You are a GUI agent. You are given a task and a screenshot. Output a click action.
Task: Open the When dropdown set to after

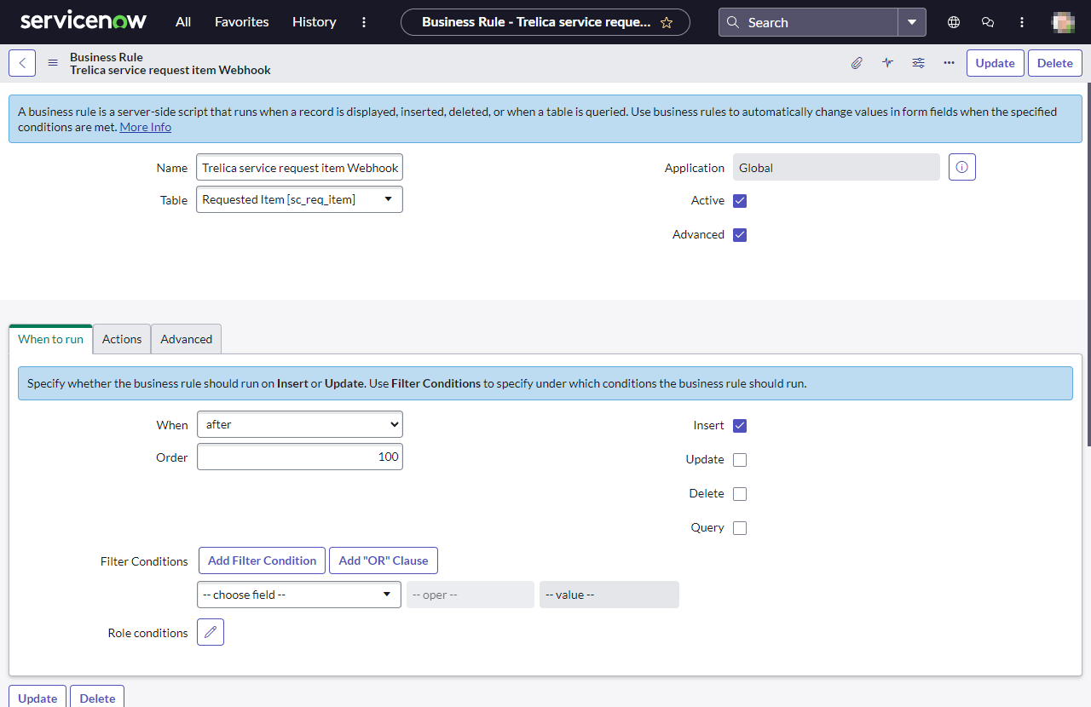coord(300,424)
